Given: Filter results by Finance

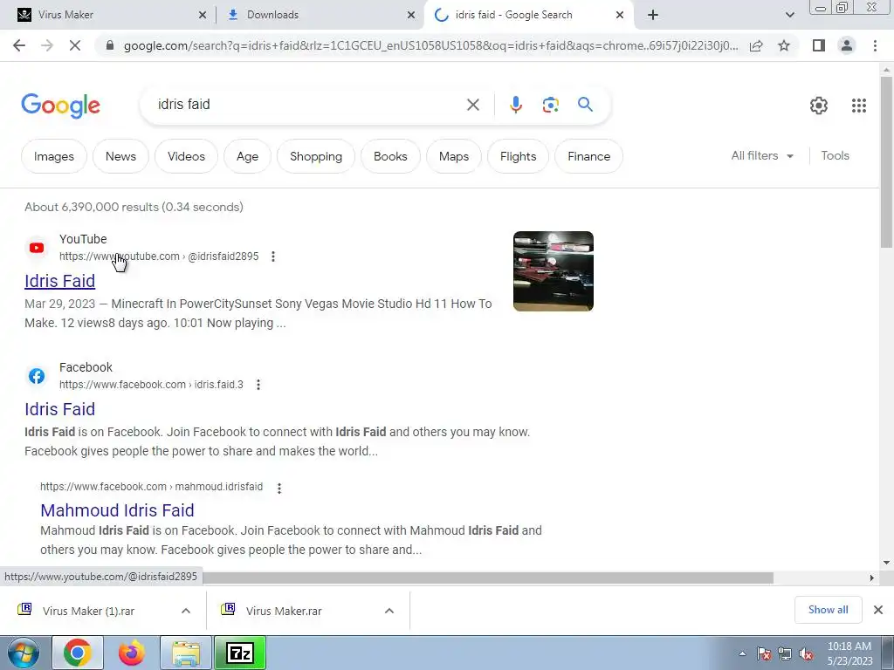Looking at the screenshot, I should tap(589, 156).
